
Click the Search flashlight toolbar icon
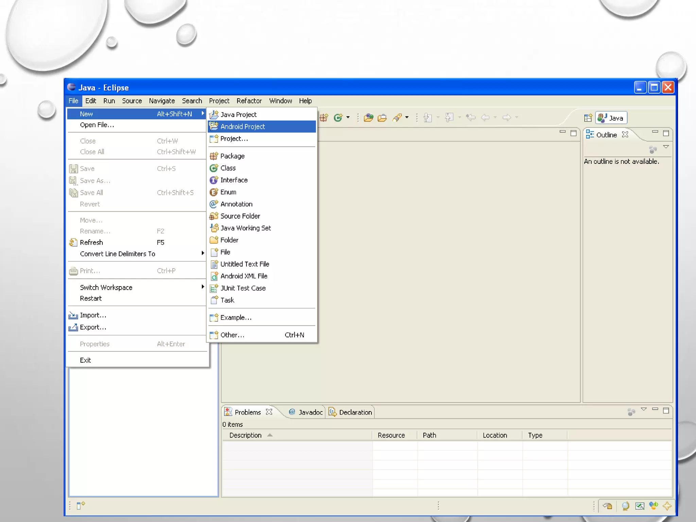pyautogui.click(x=397, y=118)
